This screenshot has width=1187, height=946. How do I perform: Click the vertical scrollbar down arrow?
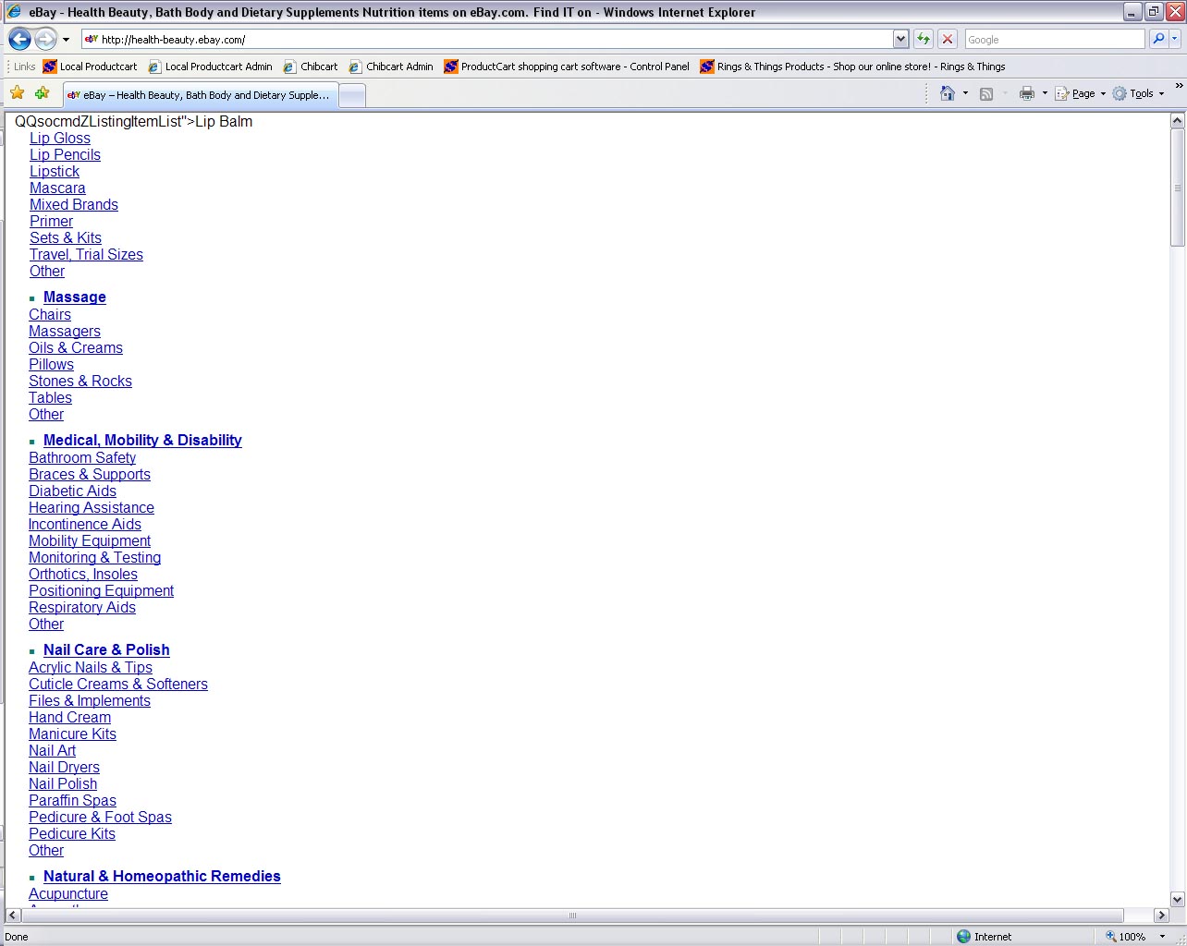(x=1177, y=900)
